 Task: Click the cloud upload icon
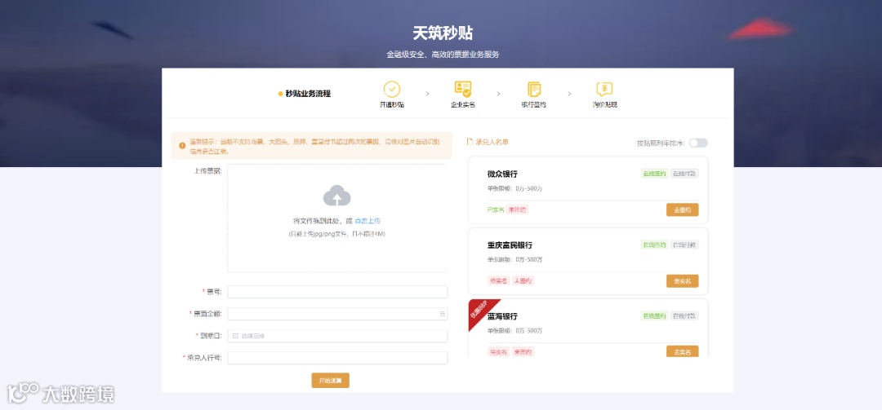pyautogui.click(x=337, y=196)
